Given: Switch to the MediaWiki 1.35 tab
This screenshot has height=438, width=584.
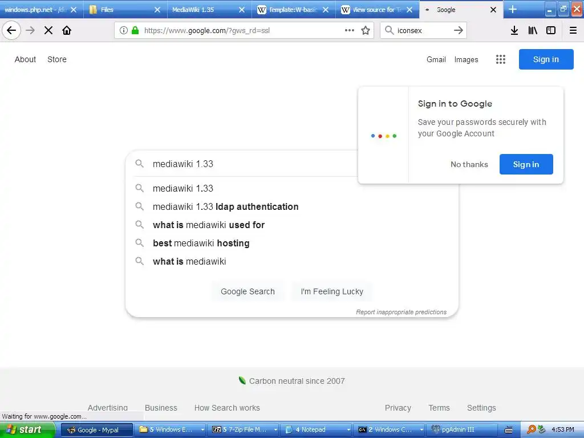Looking at the screenshot, I should pyautogui.click(x=203, y=10).
